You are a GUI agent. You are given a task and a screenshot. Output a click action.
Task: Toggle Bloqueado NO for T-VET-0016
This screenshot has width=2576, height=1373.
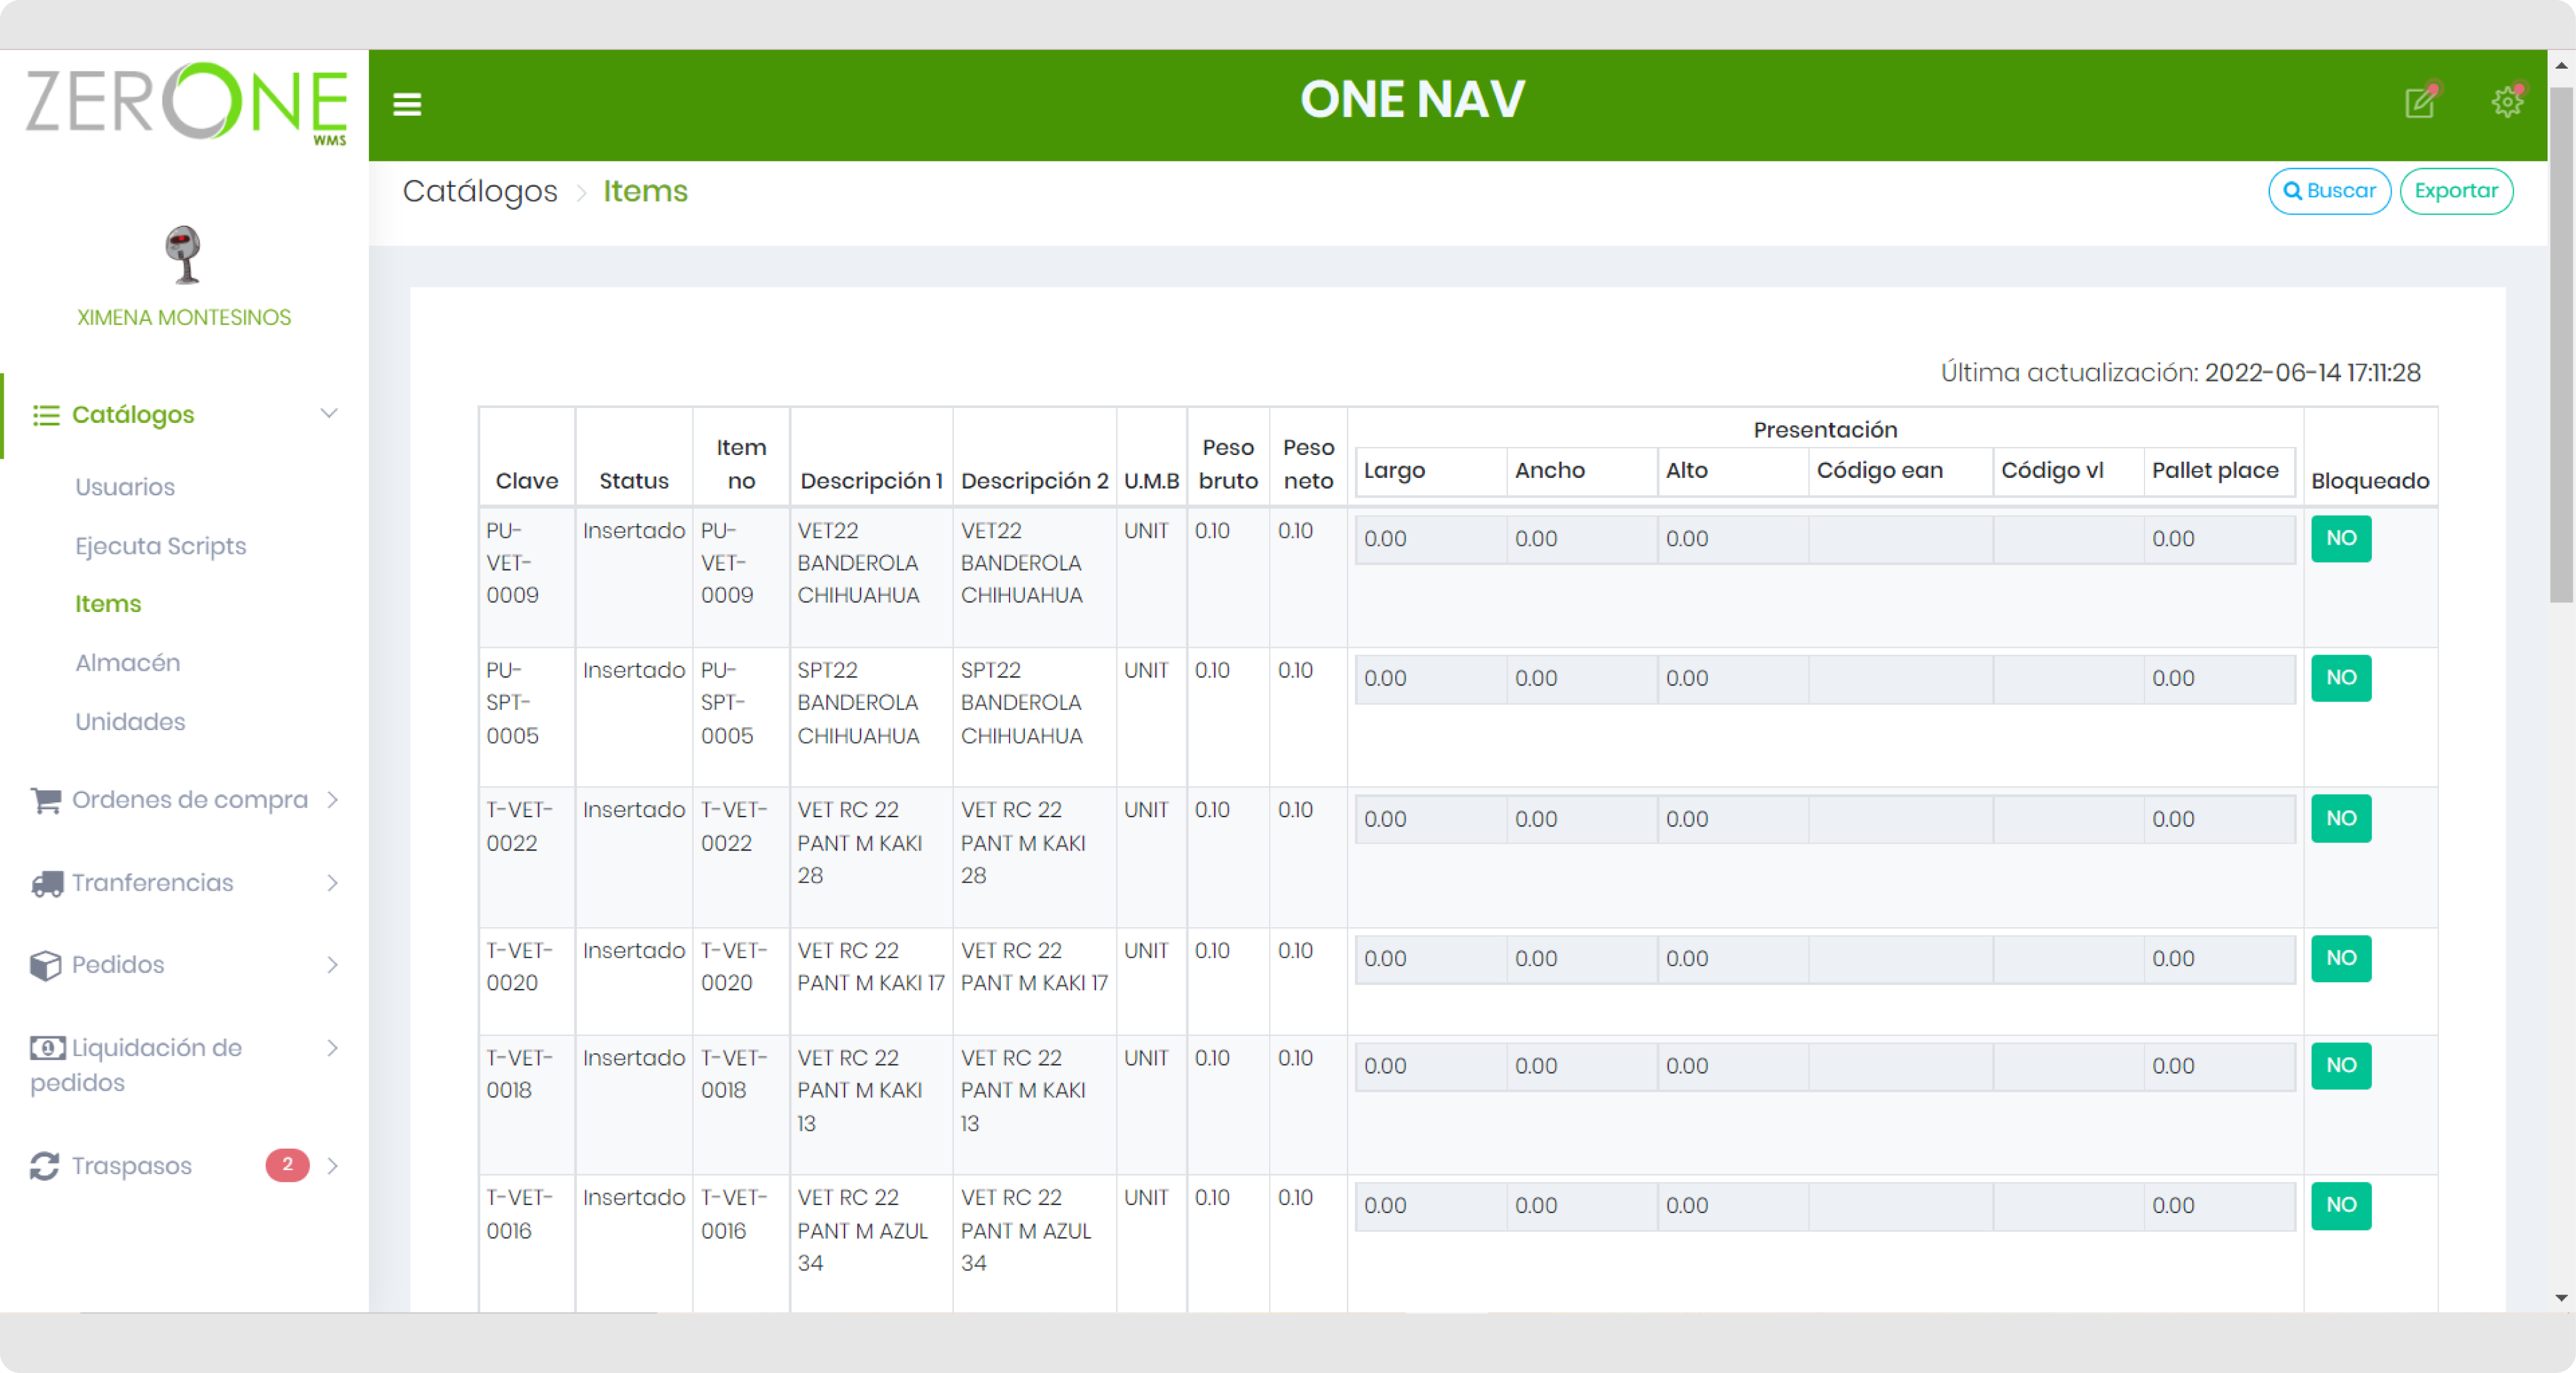pyautogui.click(x=2341, y=1206)
